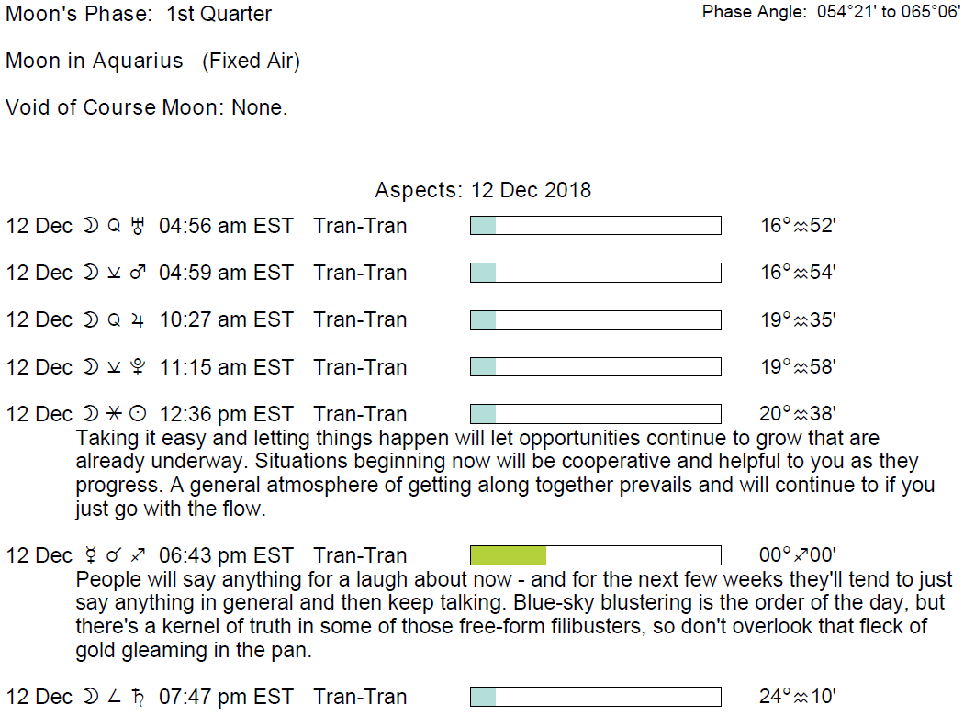Click the Pluto glyph in the 11:15 am aspect

[x=139, y=367]
